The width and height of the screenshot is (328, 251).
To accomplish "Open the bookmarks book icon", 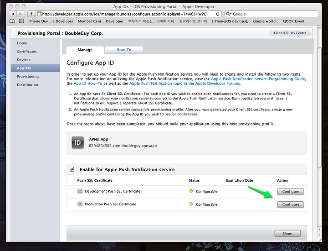I will click(12, 21).
